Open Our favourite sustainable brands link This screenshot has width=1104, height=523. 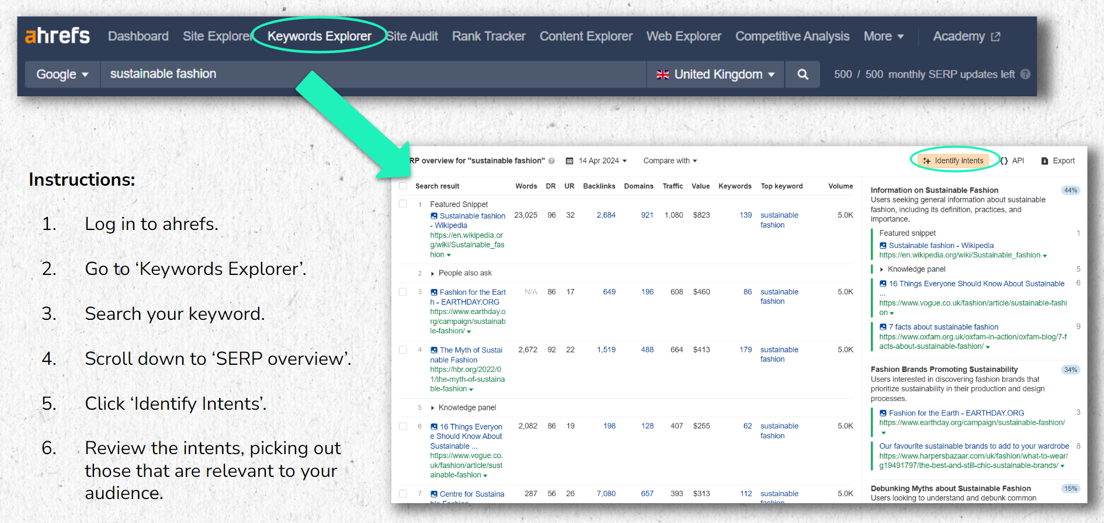pos(974,446)
